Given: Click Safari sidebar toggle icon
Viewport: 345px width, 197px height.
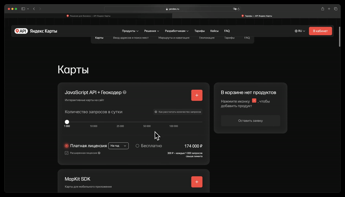Looking at the screenshot, I should tap(23, 9).
